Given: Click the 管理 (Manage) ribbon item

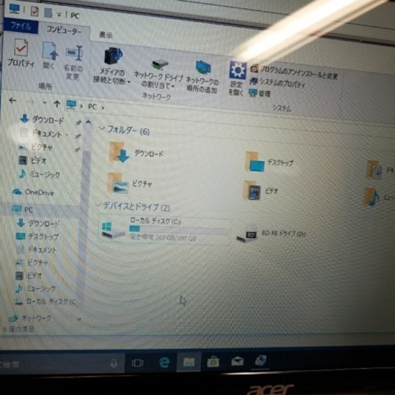Looking at the screenshot, I should pyautogui.click(x=260, y=93).
